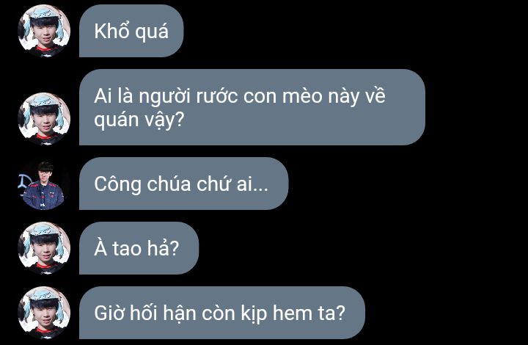Tap the message bubble ending with "quán vậy?"
Screen dimensions: 528x345
(252, 107)
